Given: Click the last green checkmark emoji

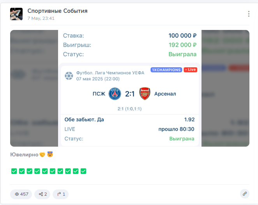Looking at the screenshot, I should [x=83, y=171].
